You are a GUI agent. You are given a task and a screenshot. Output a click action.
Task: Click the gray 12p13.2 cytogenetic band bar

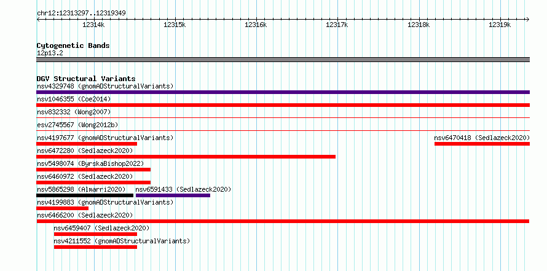click(x=283, y=60)
